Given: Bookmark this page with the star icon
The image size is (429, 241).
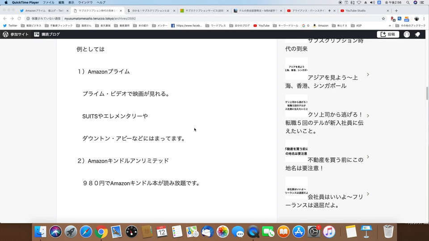Looking at the screenshot, I should pyautogui.click(x=383, y=19).
